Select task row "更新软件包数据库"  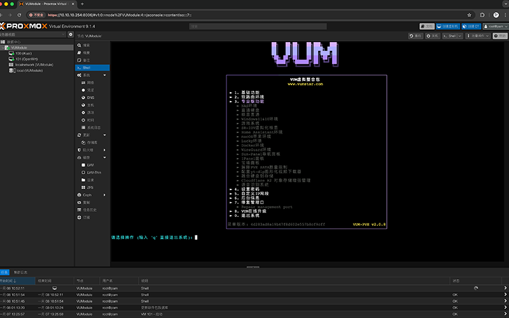click(254, 308)
